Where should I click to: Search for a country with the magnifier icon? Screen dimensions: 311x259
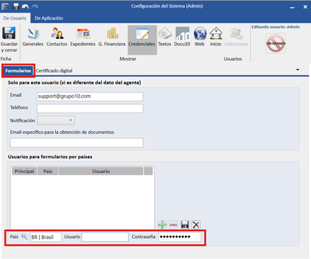(25, 236)
